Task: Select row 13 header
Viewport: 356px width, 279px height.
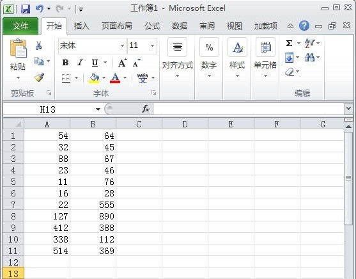Action: 13,273
